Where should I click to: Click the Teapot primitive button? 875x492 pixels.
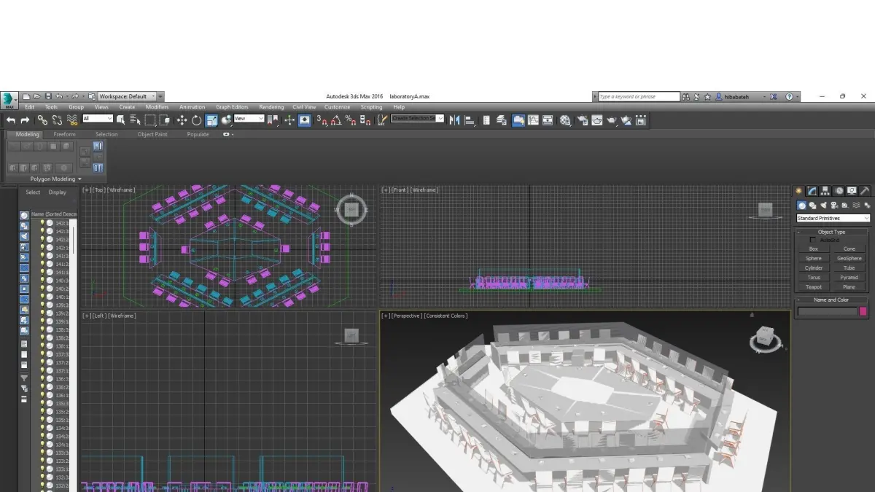(x=814, y=286)
